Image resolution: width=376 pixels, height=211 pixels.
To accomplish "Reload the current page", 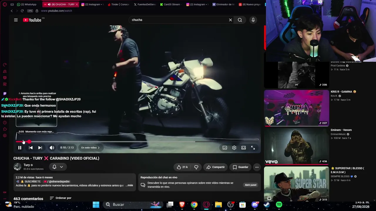I will [22, 11].
